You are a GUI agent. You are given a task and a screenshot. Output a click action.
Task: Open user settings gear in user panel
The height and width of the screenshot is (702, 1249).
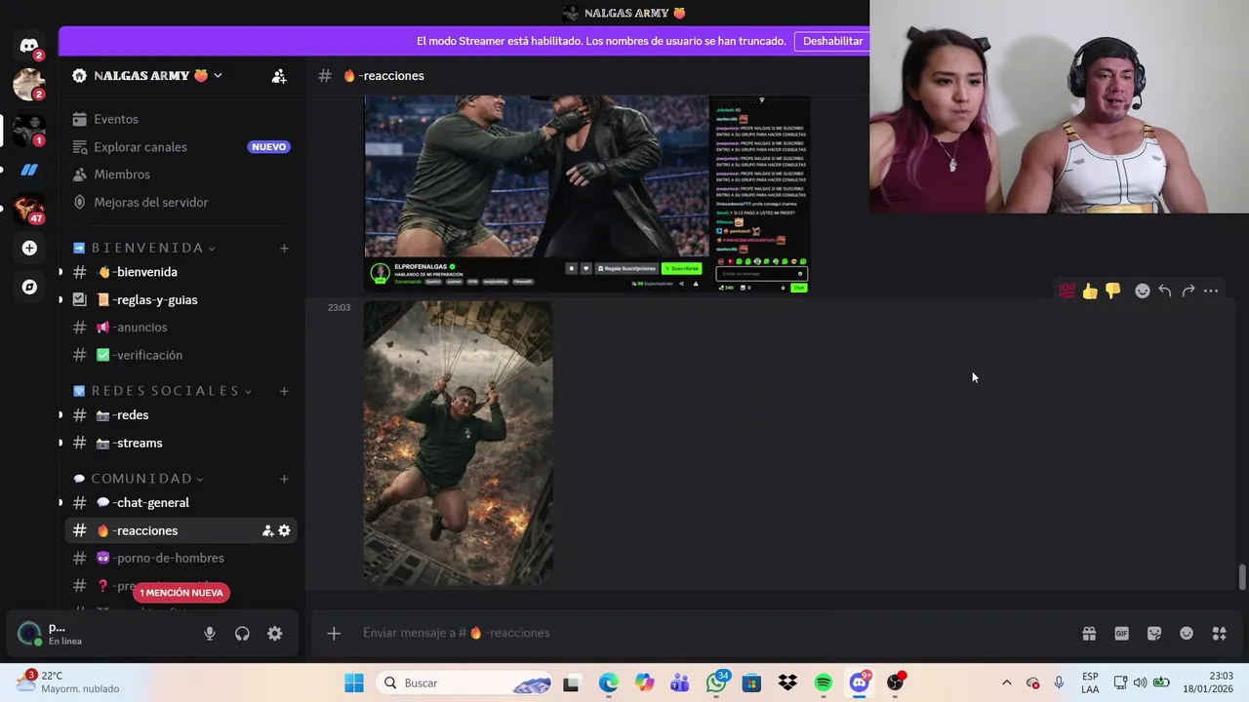[x=275, y=633]
